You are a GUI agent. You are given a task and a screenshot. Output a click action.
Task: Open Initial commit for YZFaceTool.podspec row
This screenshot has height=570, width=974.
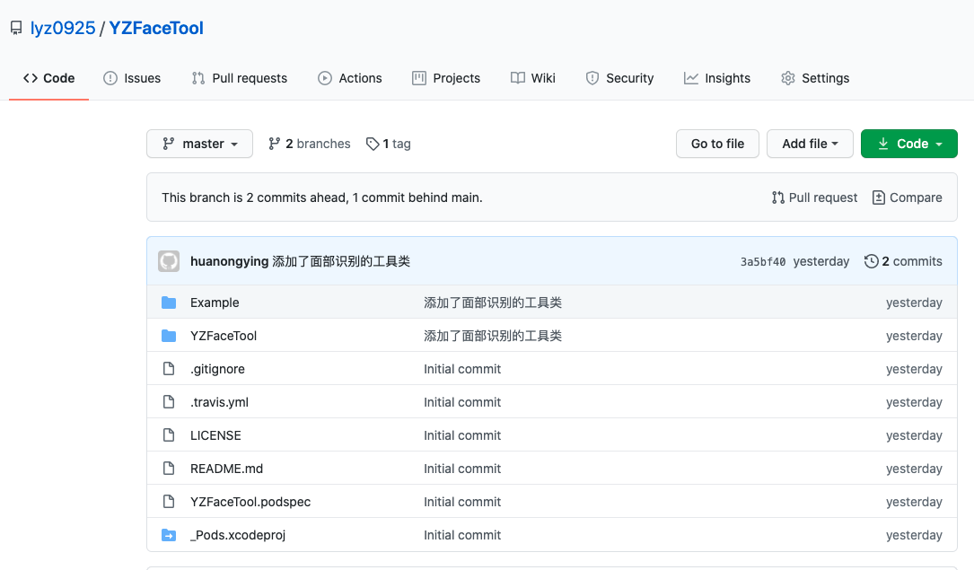click(x=462, y=502)
